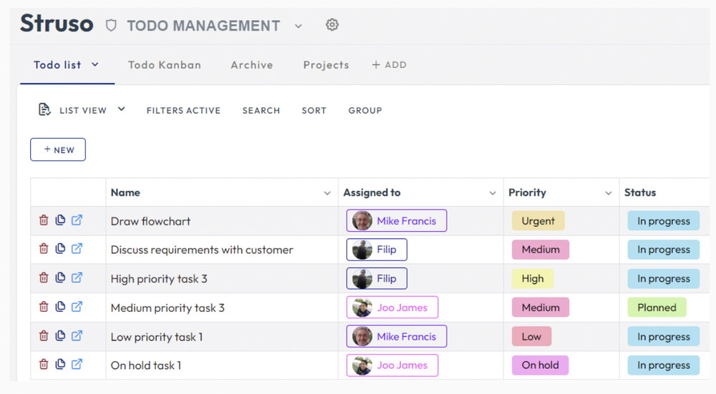
Task: Open the Archive tab
Action: pos(251,65)
